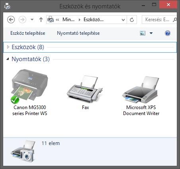This screenshot has height=169, width=180.
Task: Select the Canon MG5300 printer icon
Action: (x=29, y=86)
